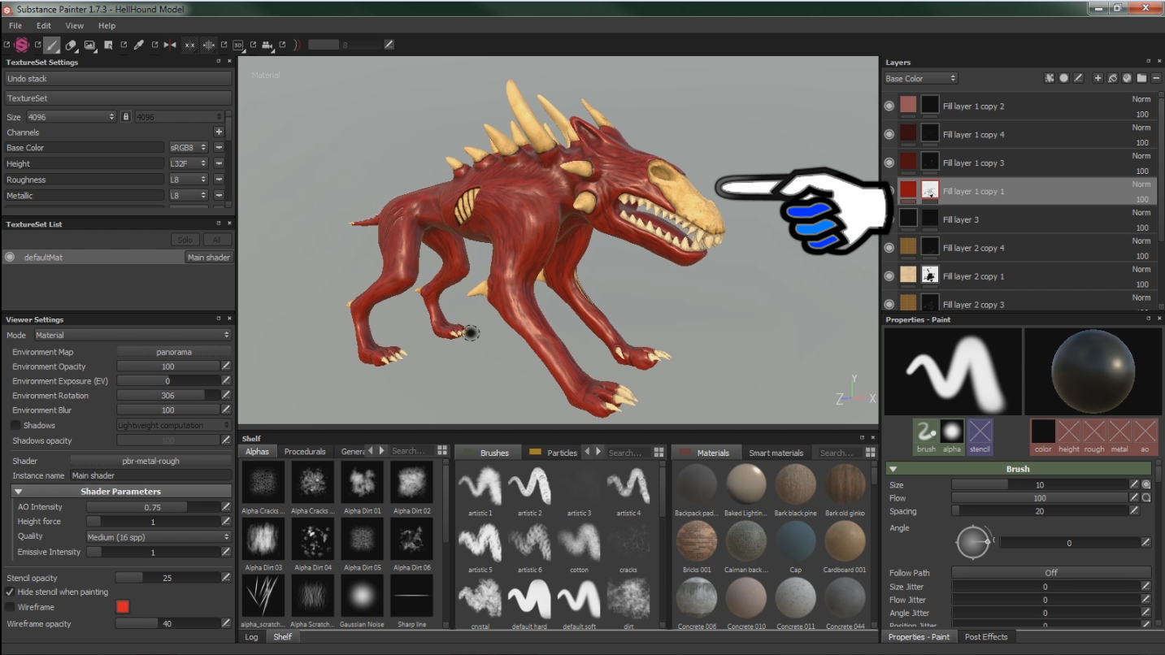
Task: Add a fill layer using bucket icon
Action: [1112, 78]
